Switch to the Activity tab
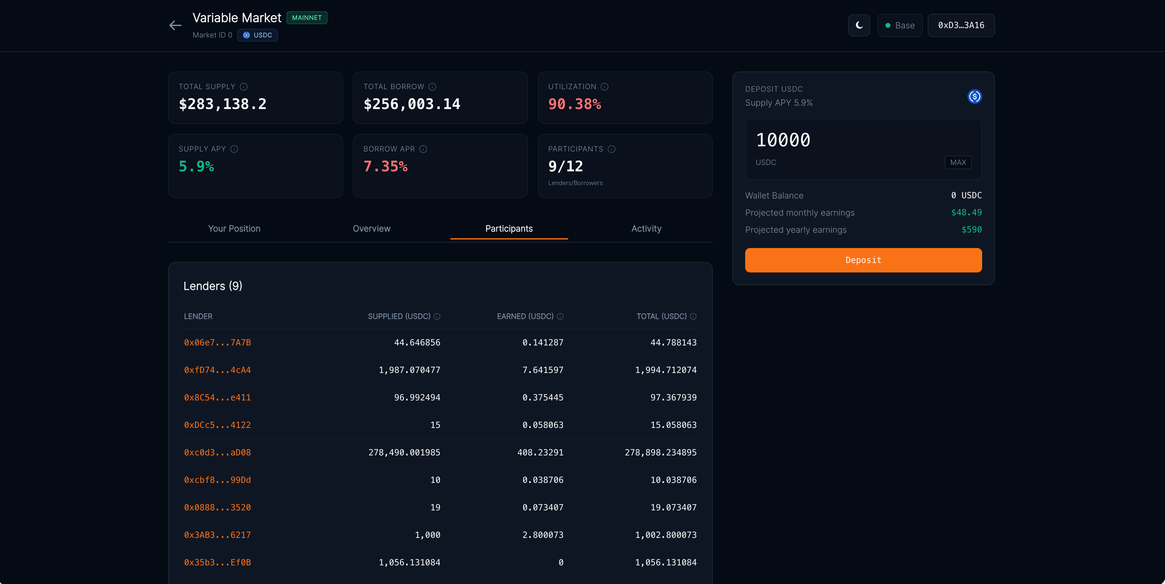 coord(646,228)
